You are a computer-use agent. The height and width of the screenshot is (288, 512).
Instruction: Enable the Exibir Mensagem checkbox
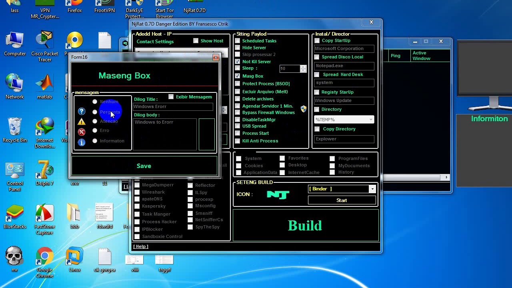(171, 97)
